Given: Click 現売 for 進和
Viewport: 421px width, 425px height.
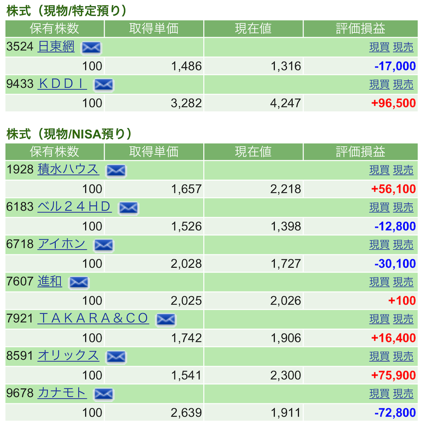Looking at the screenshot, I should [404, 282].
